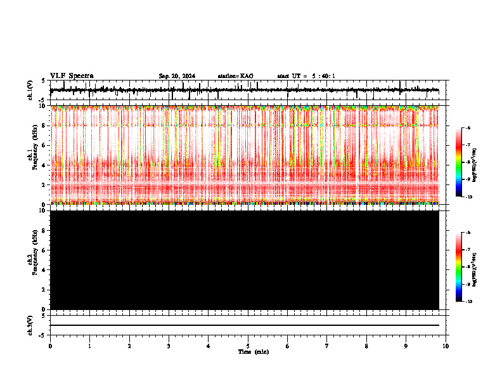Click tick label "4" on the Time axis
The width and height of the screenshot is (502, 388).
tap(209, 346)
